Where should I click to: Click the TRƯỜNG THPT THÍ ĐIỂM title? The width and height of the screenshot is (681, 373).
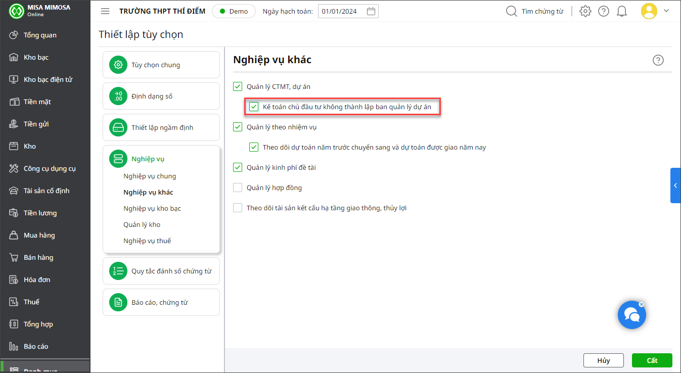162,11
